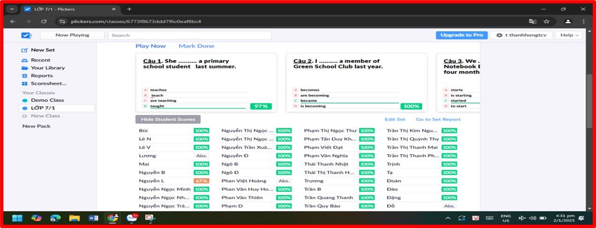Click the Go to Set Report link
The height and width of the screenshot is (228, 596).
438,119
